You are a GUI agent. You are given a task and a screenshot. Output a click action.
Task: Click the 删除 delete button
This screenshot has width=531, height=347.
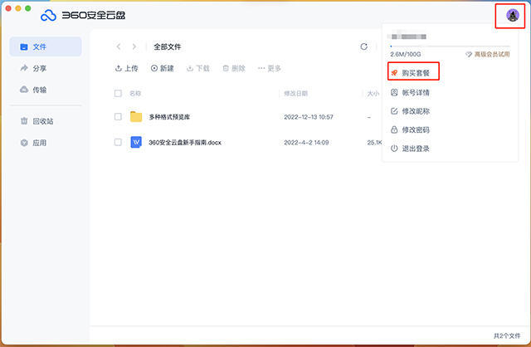(x=234, y=68)
